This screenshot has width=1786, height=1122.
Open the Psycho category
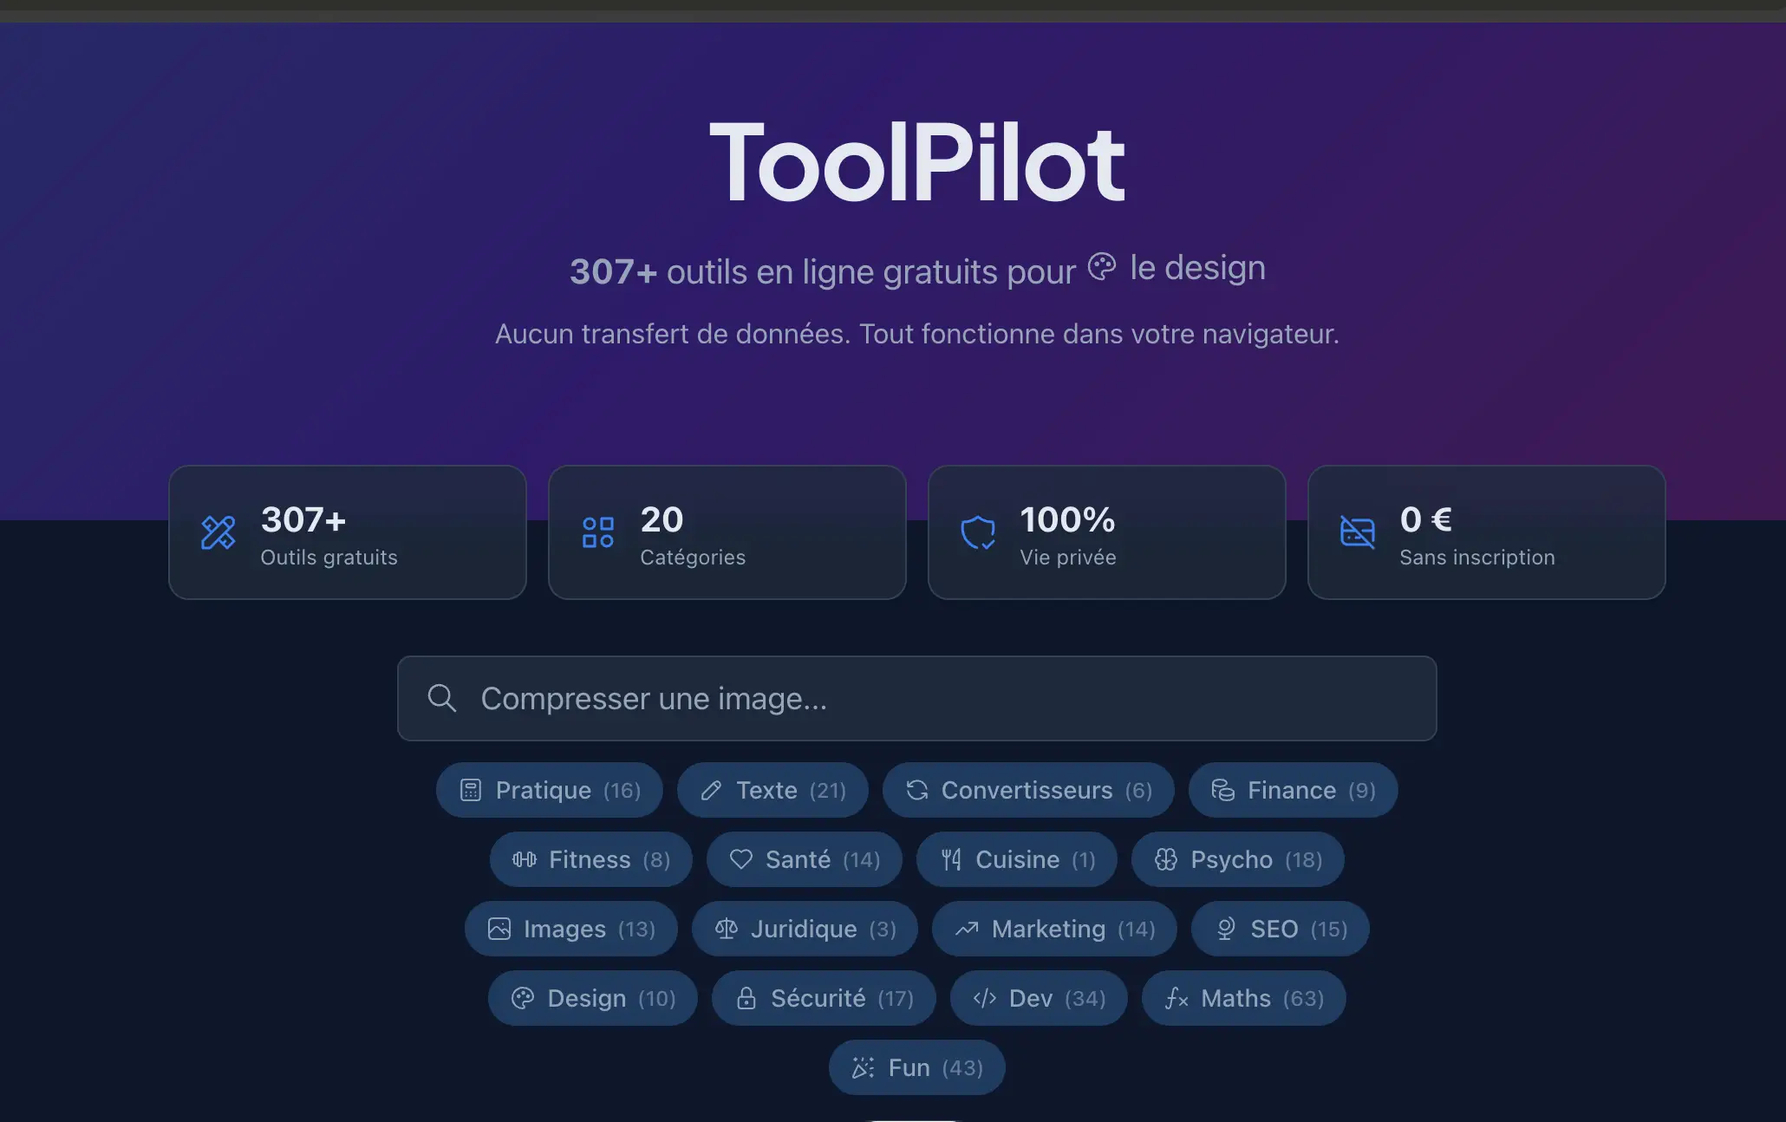coord(1237,859)
